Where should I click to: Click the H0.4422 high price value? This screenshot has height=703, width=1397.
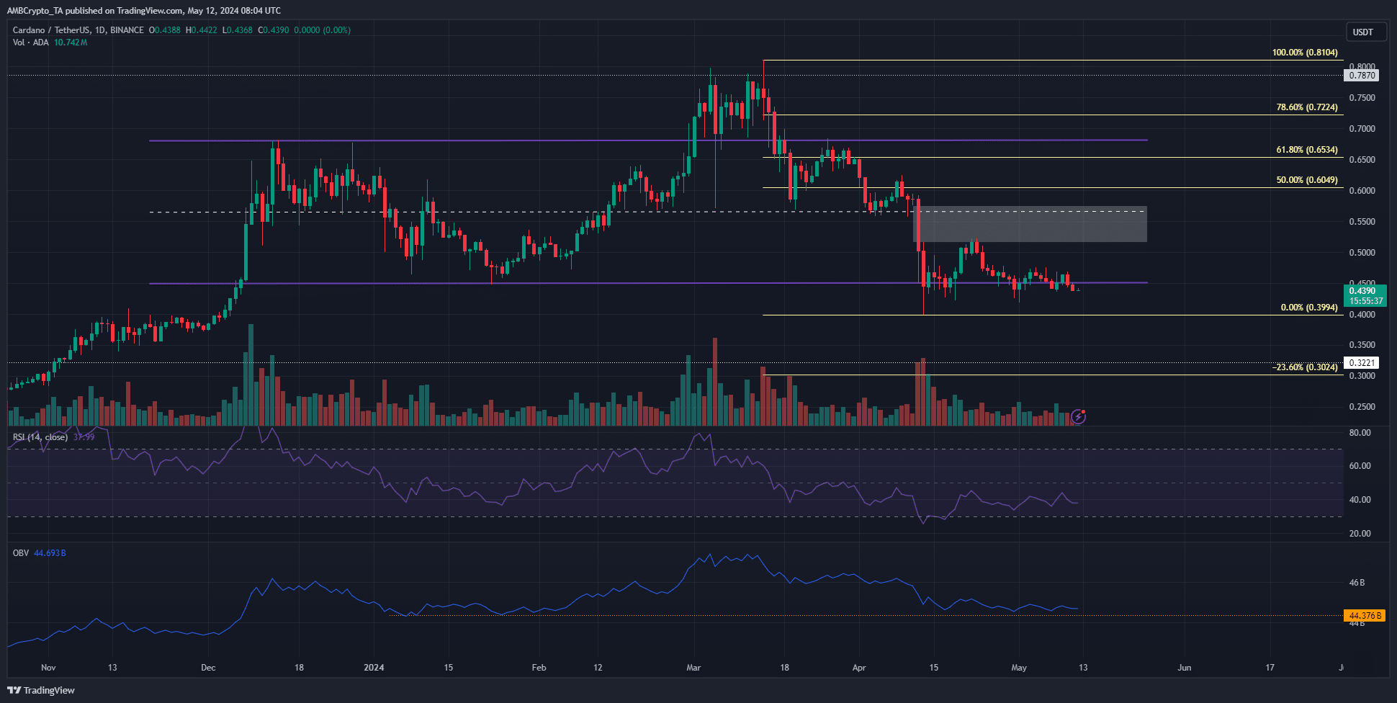(x=202, y=30)
